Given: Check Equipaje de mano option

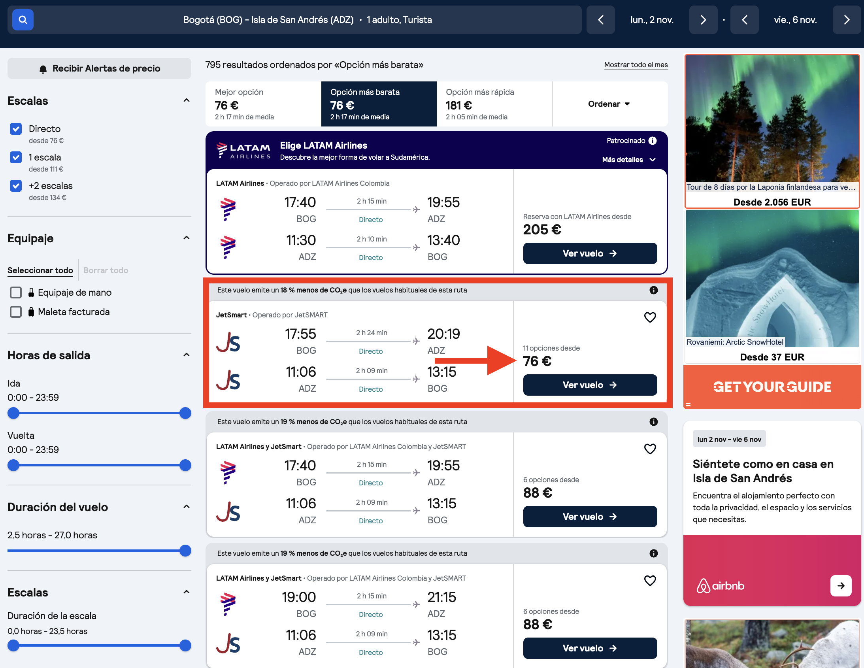Looking at the screenshot, I should coord(16,292).
